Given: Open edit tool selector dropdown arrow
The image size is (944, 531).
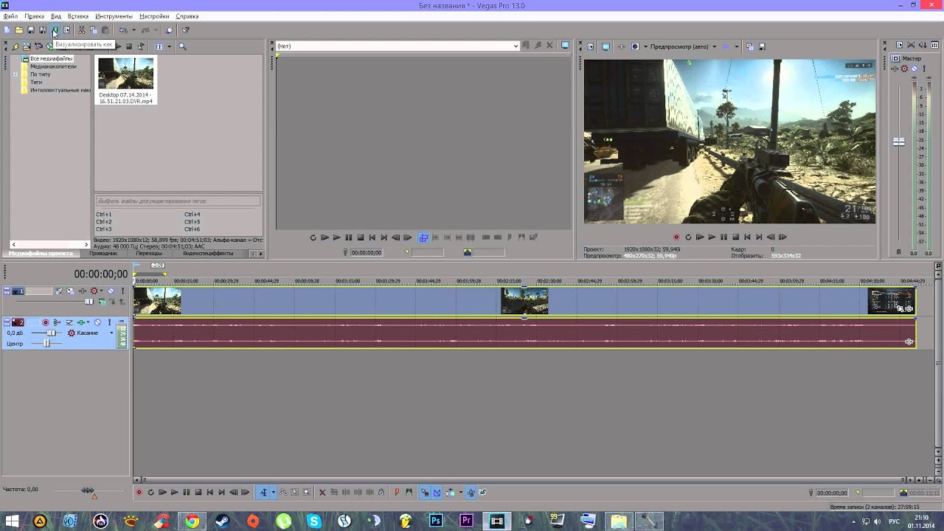Looking at the screenshot, I should click(x=274, y=493).
